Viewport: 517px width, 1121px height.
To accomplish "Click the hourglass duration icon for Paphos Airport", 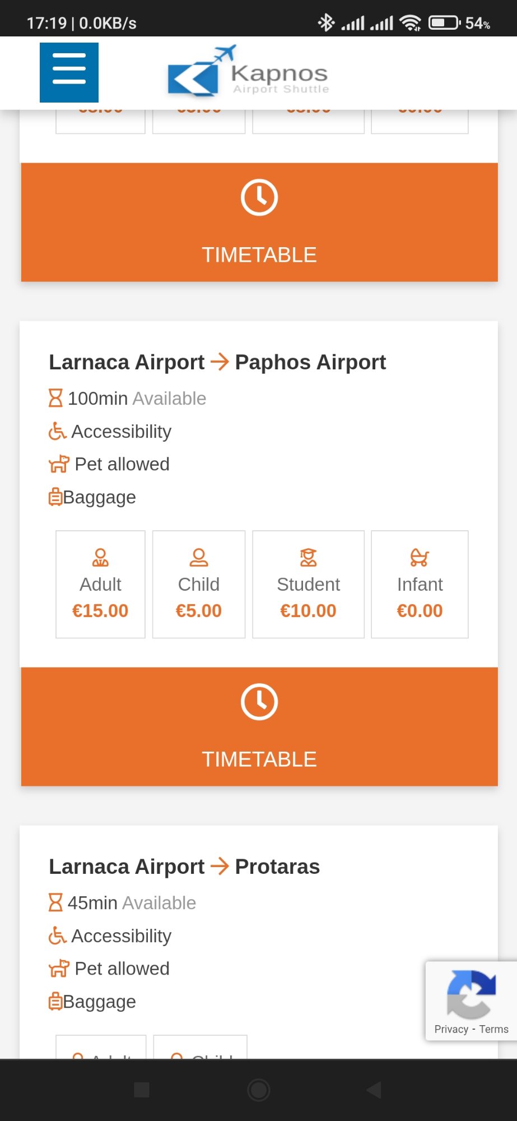I will pyautogui.click(x=55, y=399).
